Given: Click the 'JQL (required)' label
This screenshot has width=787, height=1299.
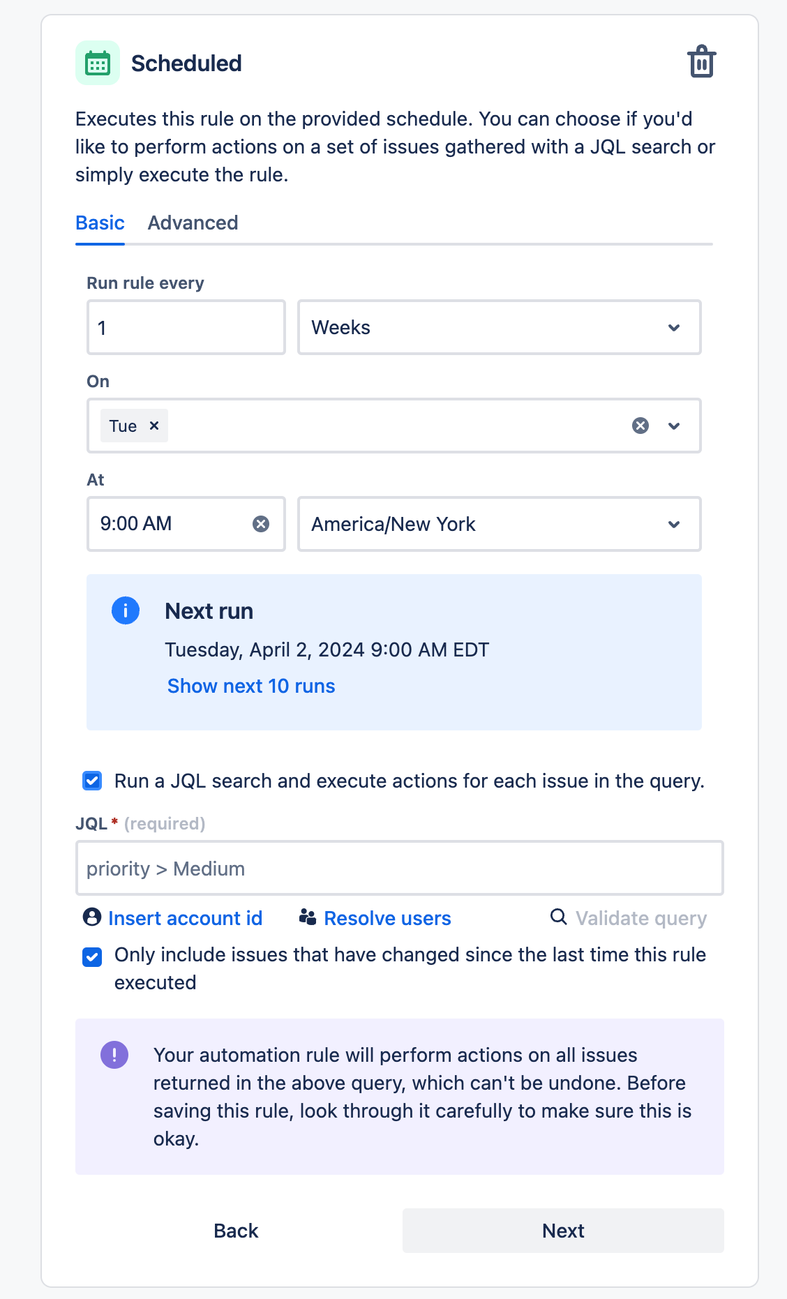Looking at the screenshot, I should pos(140,824).
